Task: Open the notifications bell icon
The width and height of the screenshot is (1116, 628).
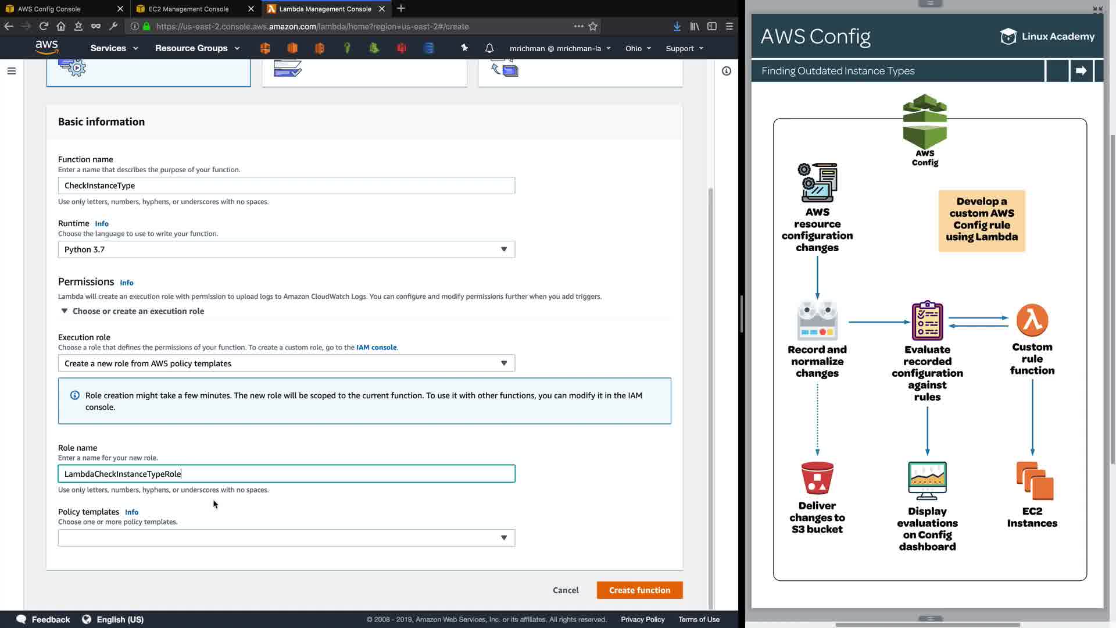Action: coord(489,48)
